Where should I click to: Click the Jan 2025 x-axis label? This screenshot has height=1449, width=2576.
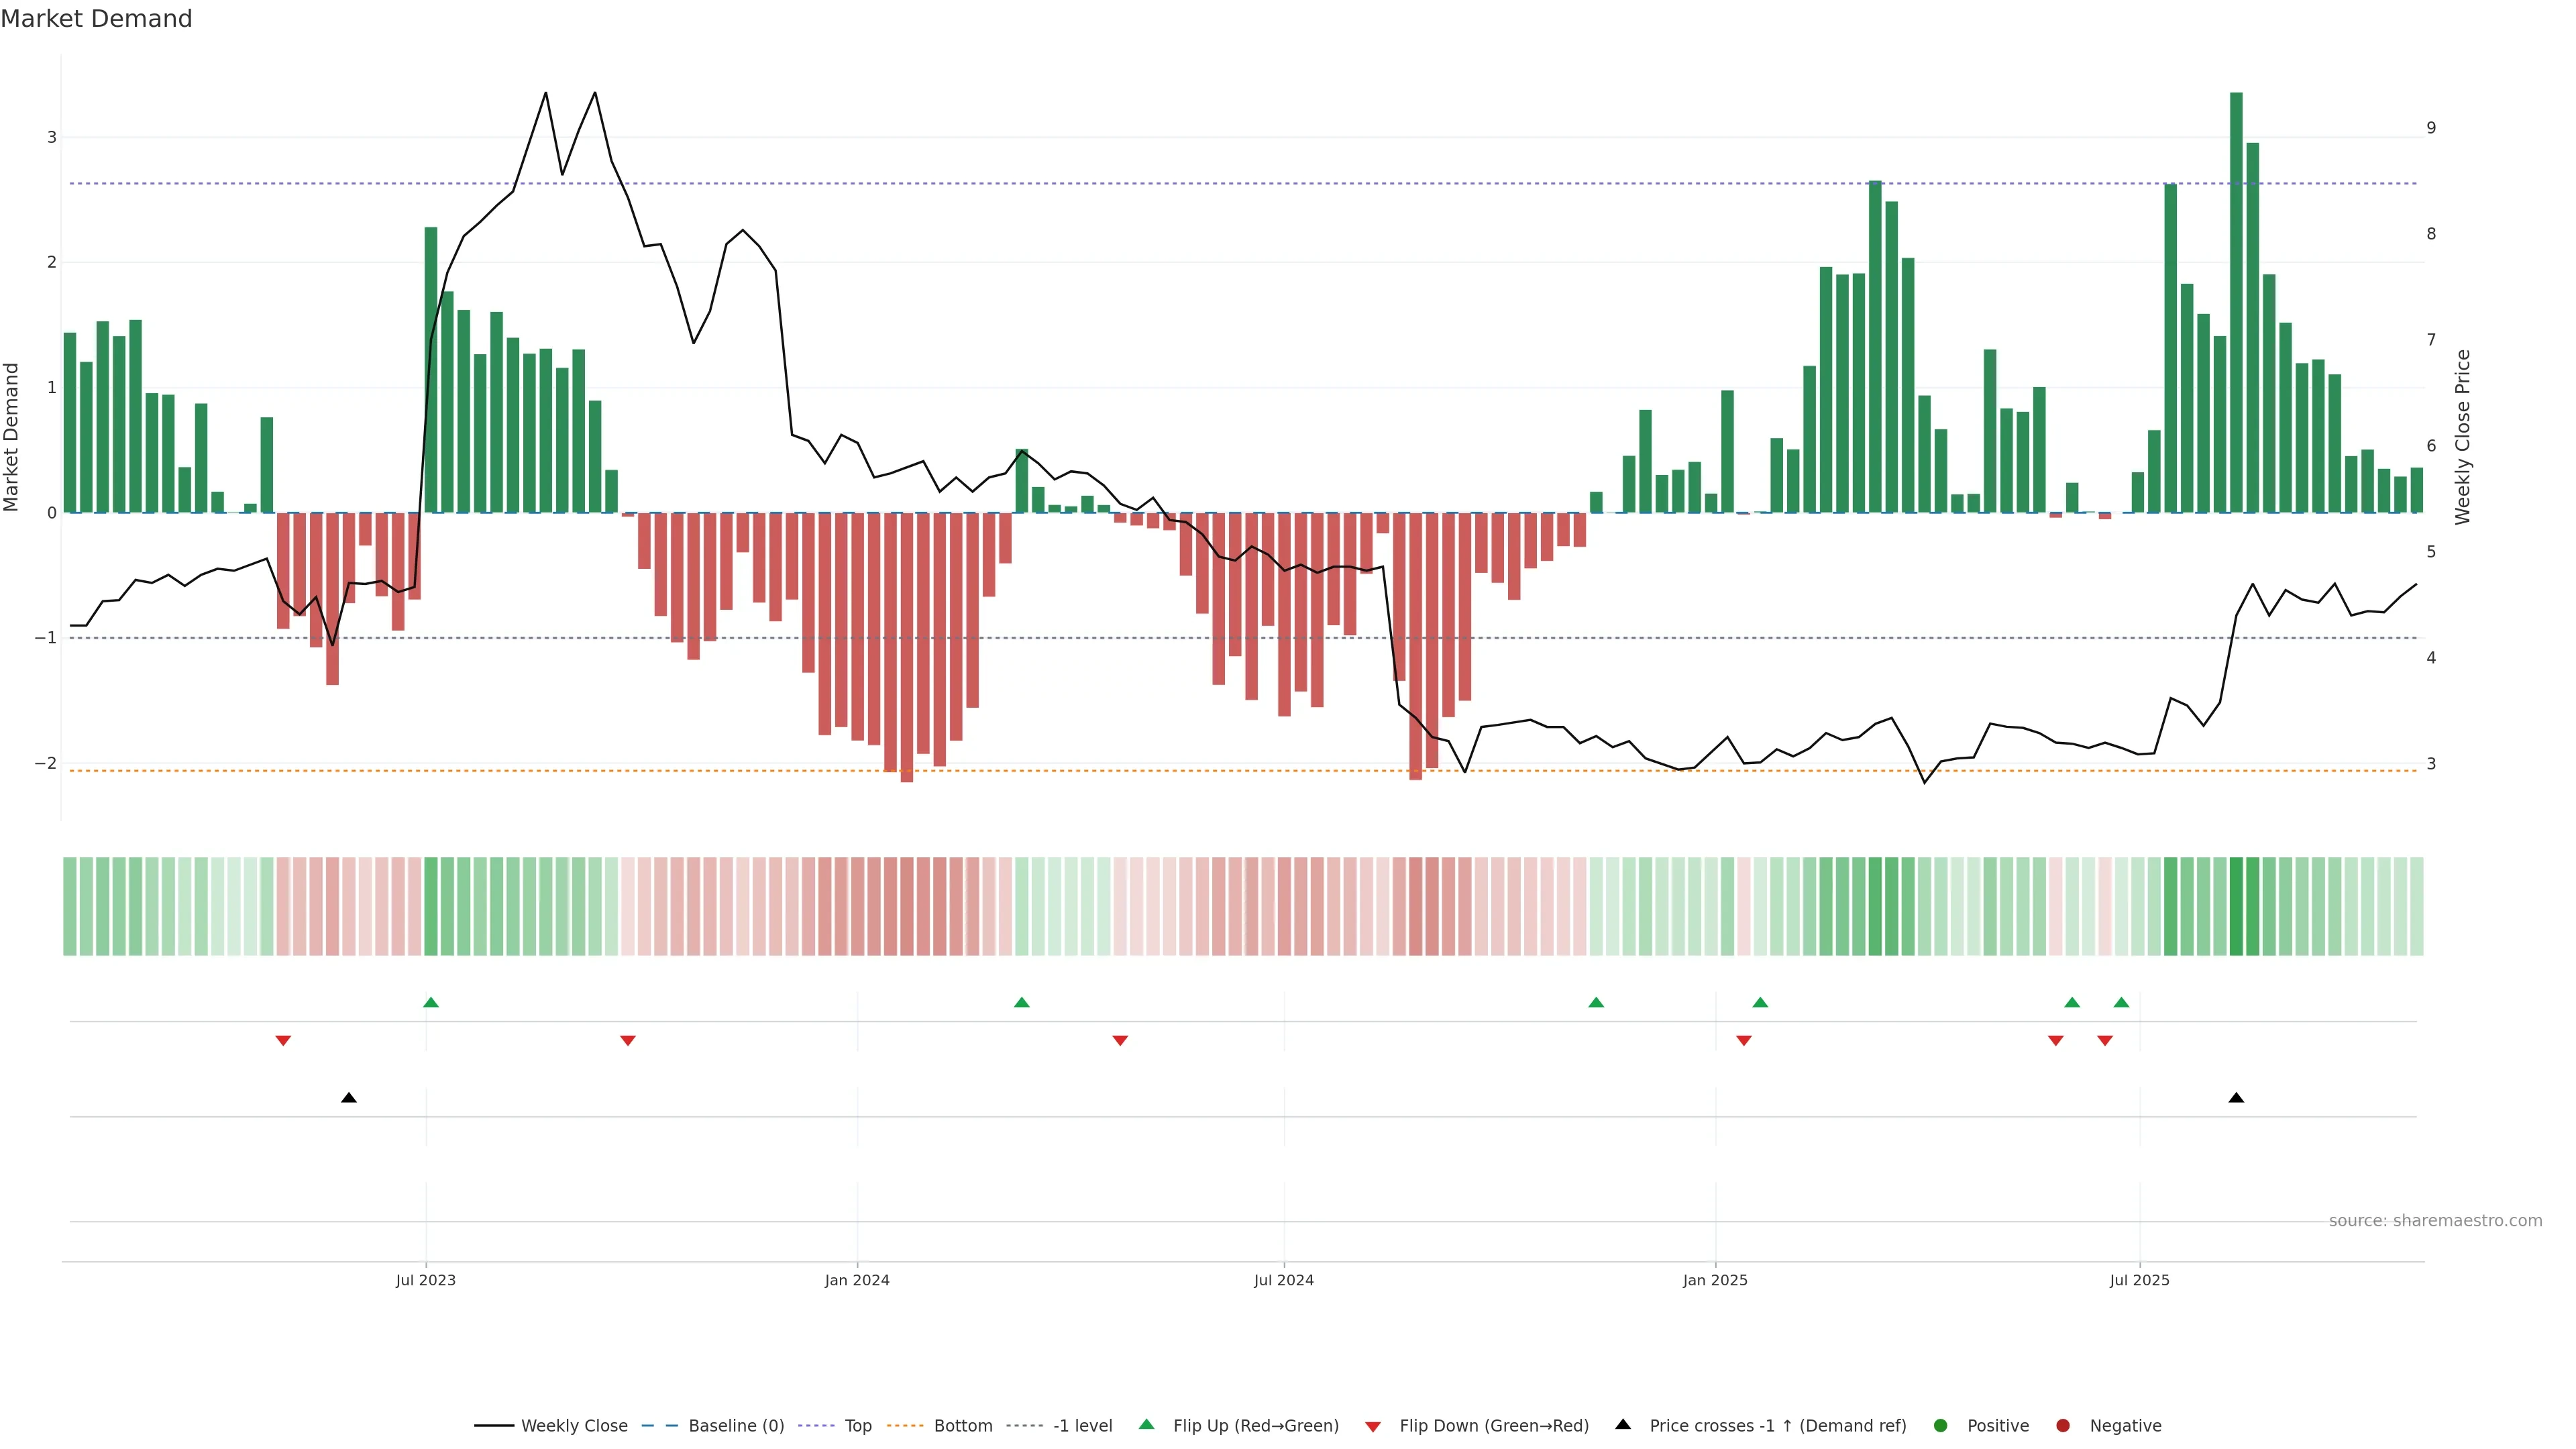tap(1715, 1280)
